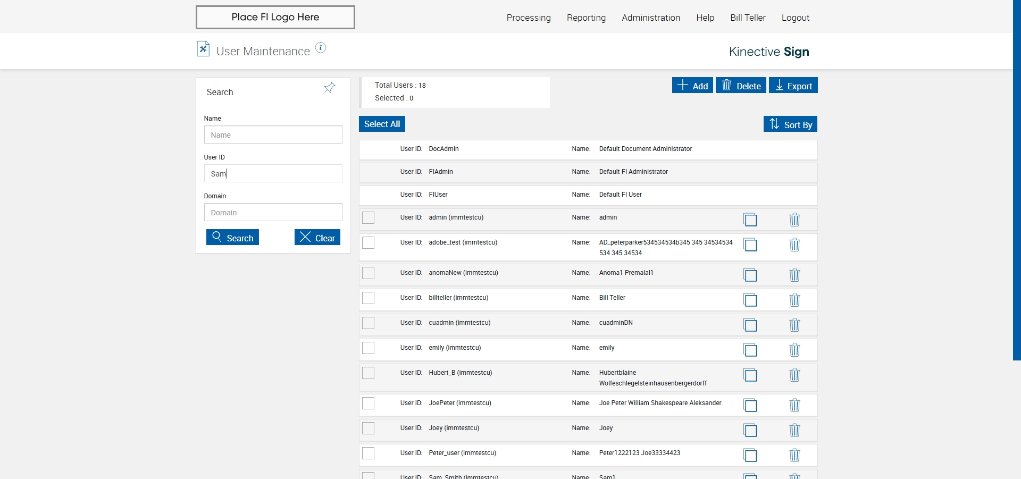Image resolution: width=1021 pixels, height=479 pixels.
Task: Copy the Hubert_B user
Action: point(750,375)
